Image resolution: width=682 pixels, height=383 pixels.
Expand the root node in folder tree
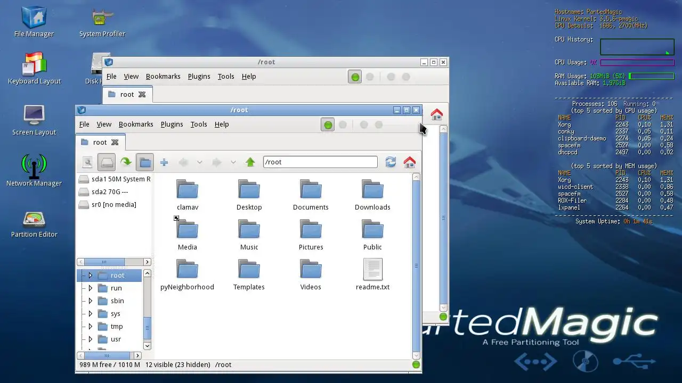[x=90, y=275]
